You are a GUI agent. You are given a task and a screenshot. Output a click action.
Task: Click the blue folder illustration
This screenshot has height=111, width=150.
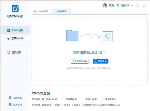coord(72,36)
